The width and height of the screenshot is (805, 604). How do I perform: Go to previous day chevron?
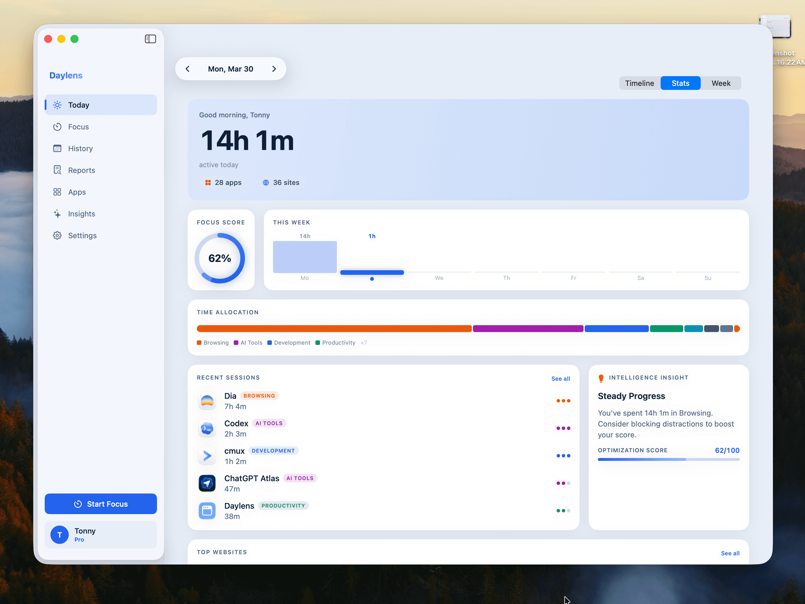point(188,69)
